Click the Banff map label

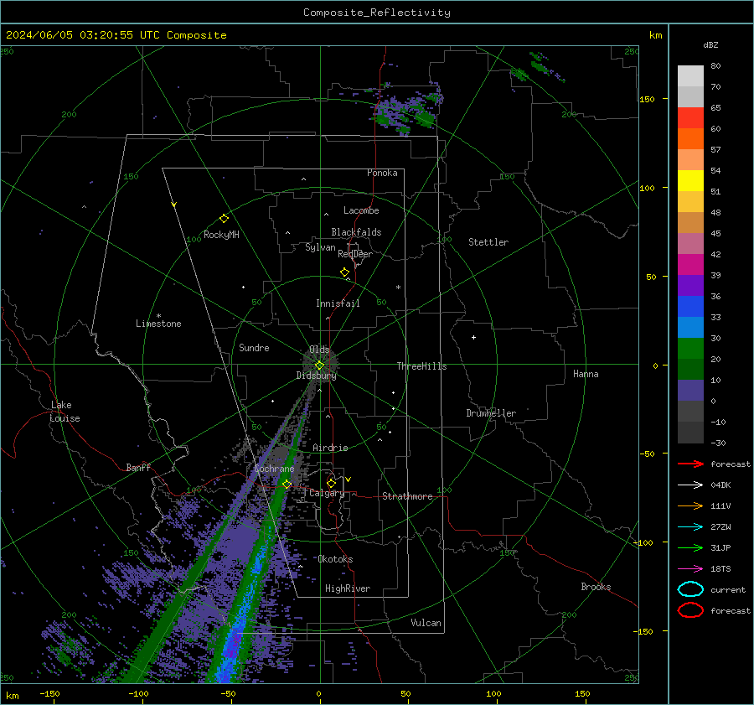[138, 467]
